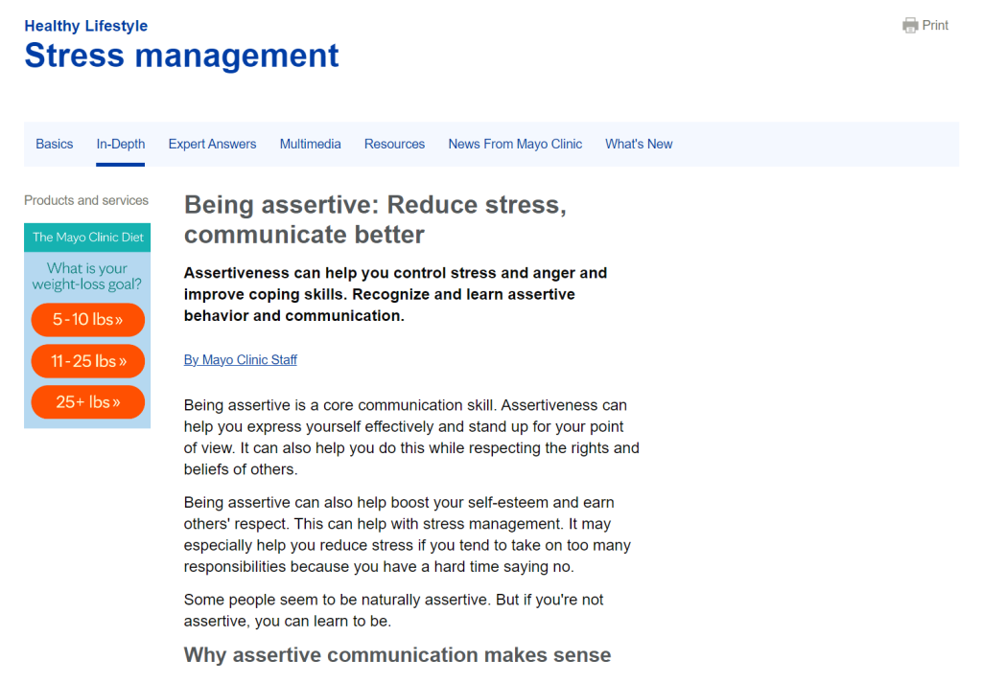Click the article title Being assertive
This screenshot has width=982, height=682.
click(375, 218)
